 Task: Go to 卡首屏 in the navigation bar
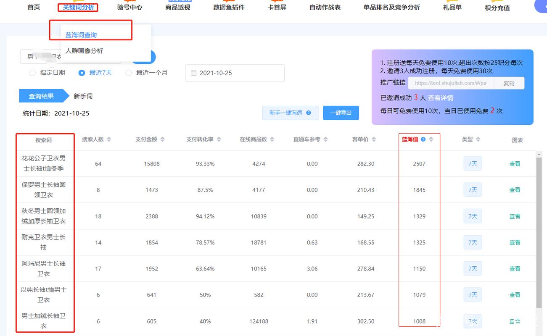click(x=277, y=7)
